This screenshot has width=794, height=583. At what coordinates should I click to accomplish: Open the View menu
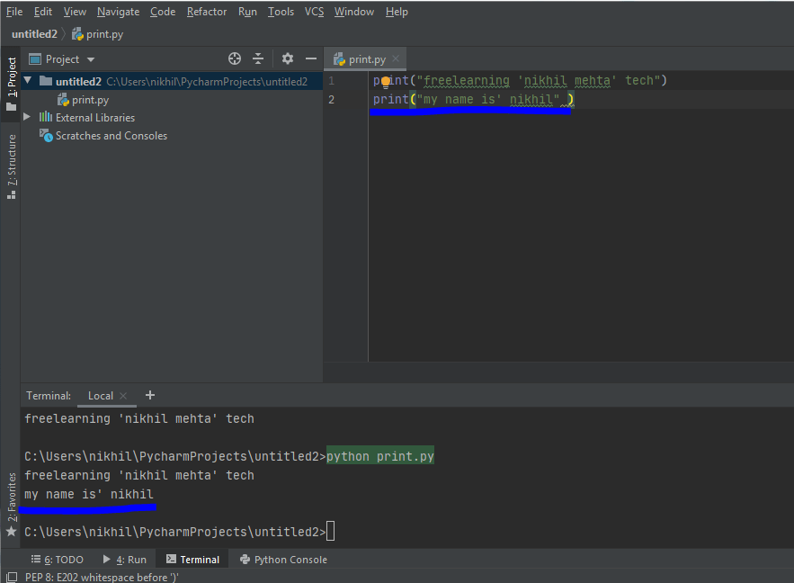tap(75, 12)
